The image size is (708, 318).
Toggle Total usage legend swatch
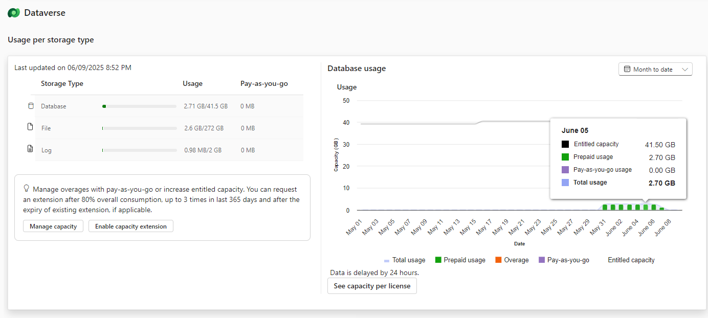[x=387, y=261]
